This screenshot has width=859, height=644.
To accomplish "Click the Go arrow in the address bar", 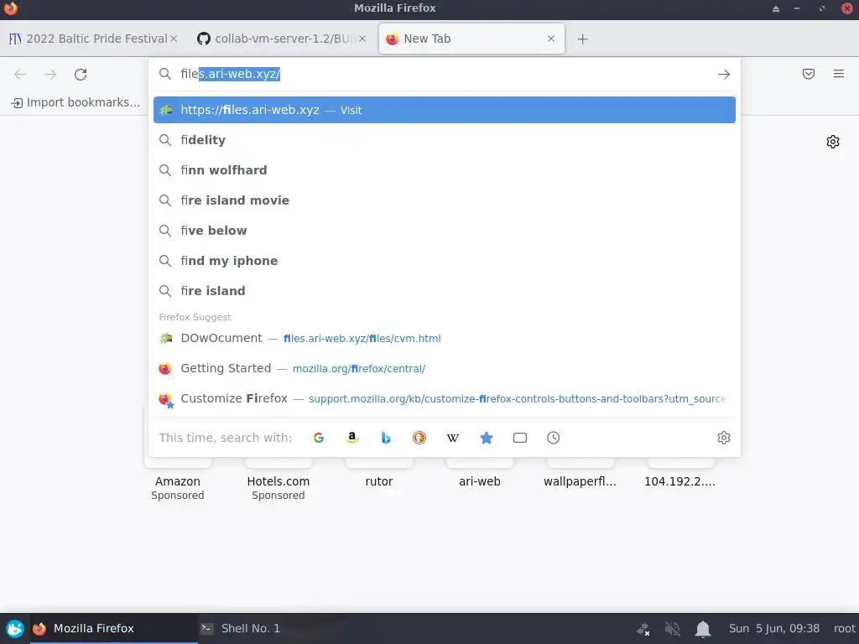I will (723, 74).
